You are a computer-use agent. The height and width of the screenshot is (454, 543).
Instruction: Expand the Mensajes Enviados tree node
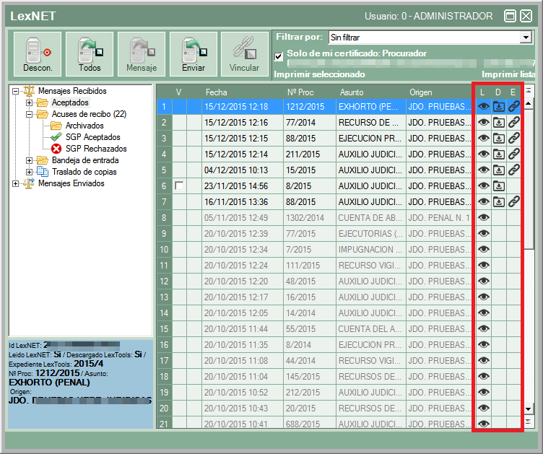click(x=16, y=183)
